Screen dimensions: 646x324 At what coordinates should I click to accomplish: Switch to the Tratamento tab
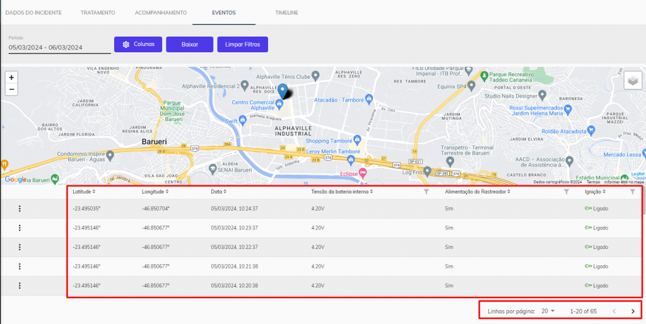[x=98, y=13]
